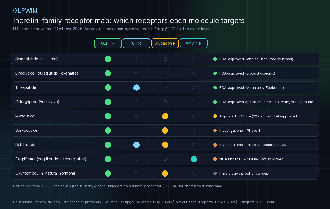Image resolution: width=330 pixels, height=209 pixels.
Task: Click Retatrutide's empty Amylin R circle
Action: 194,145
